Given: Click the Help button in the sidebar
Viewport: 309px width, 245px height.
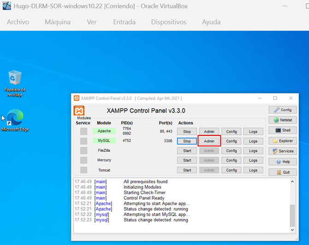Looking at the screenshot, I should pos(282,161).
